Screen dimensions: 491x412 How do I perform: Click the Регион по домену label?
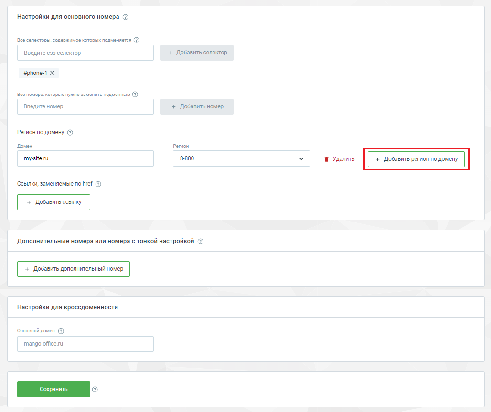41,132
